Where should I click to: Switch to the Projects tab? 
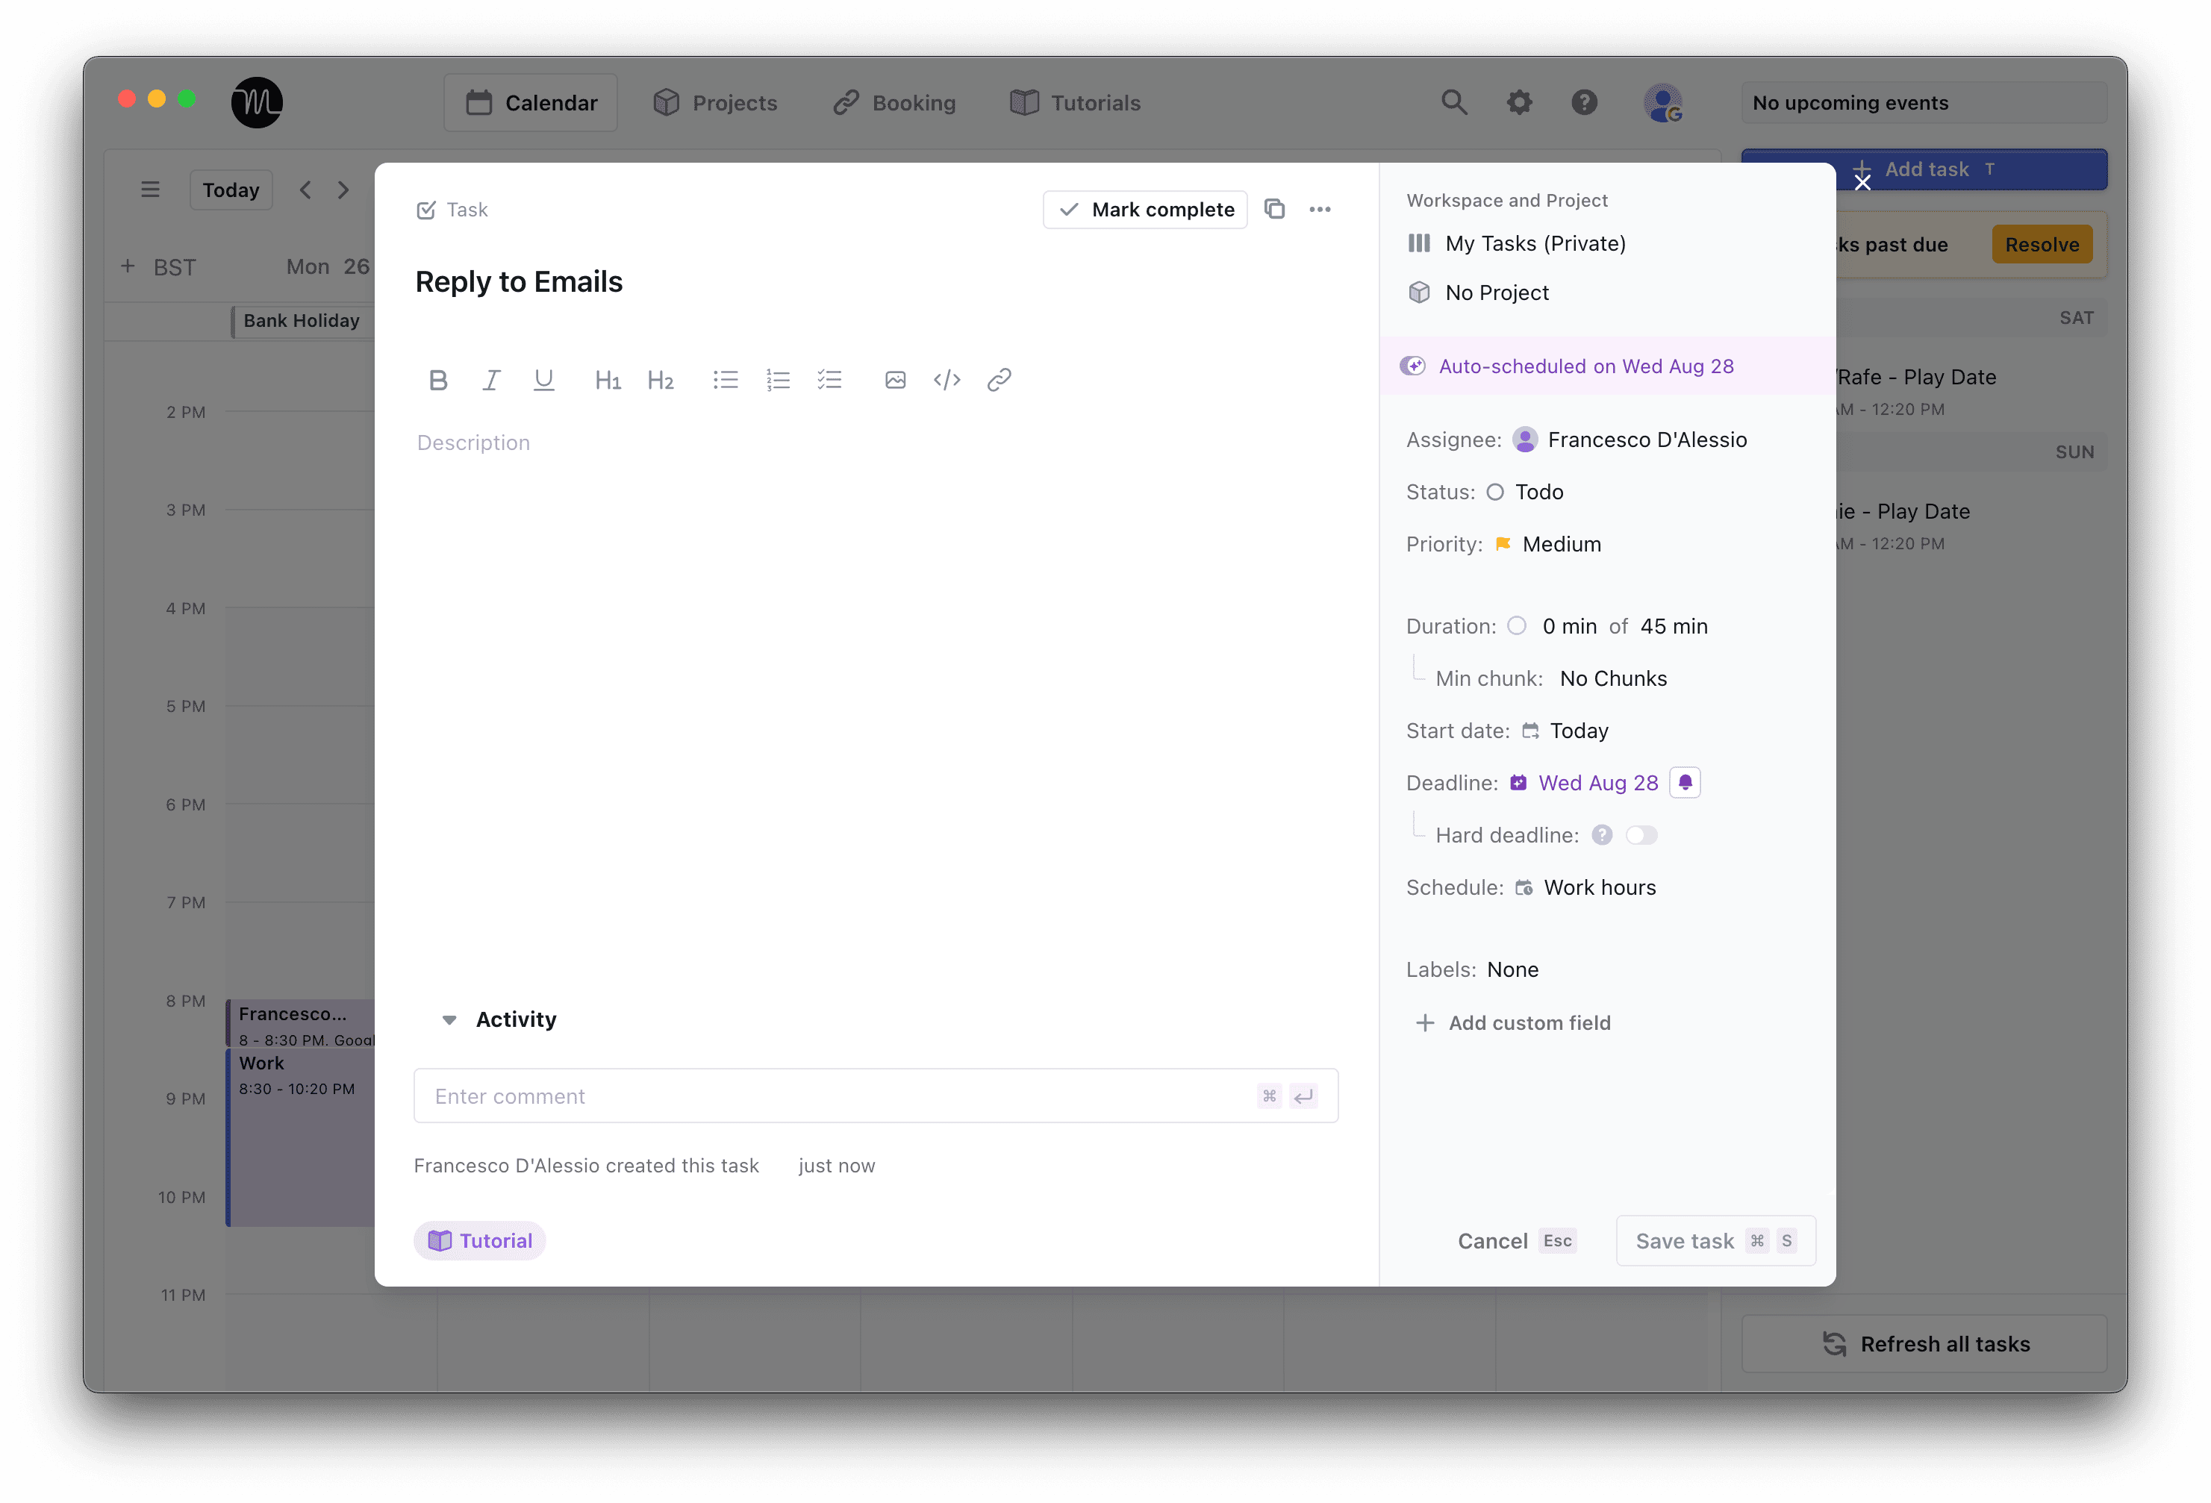click(x=715, y=101)
